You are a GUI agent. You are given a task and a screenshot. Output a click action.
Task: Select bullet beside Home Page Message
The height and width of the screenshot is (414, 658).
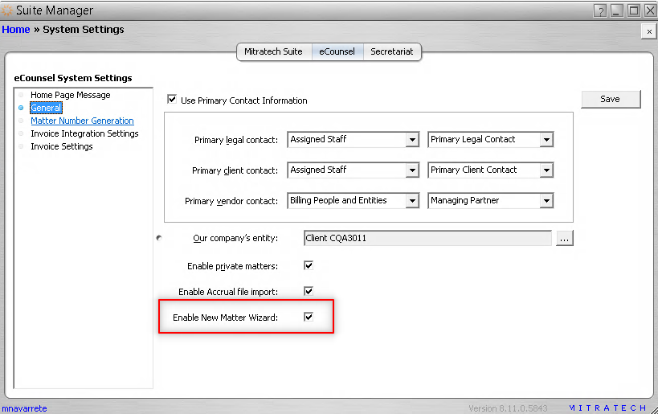pos(21,95)
